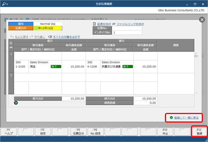The width and height of the screenshot is (208, 142).
Task: Click debit account code 1-2100
Action: [20, 67]
